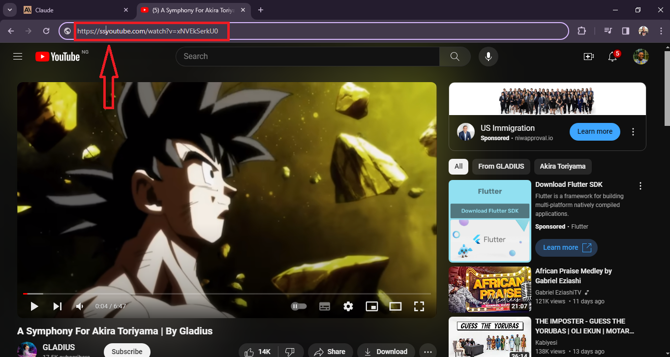
Task: Open the Chrome profile avatar
Action: coord(643,31)
